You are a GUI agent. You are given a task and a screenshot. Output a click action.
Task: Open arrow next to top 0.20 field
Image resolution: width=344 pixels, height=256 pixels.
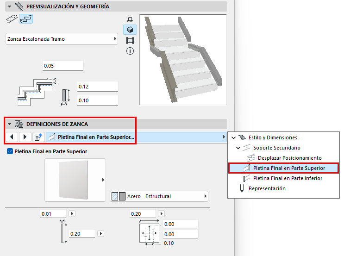(161, 214)
